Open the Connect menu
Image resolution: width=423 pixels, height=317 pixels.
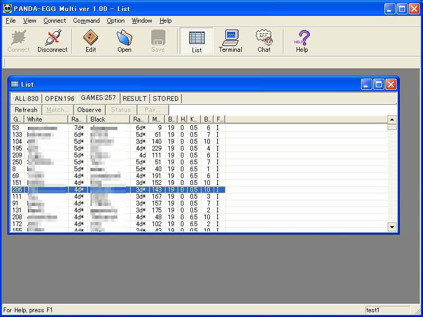click(x=54, y=21)
